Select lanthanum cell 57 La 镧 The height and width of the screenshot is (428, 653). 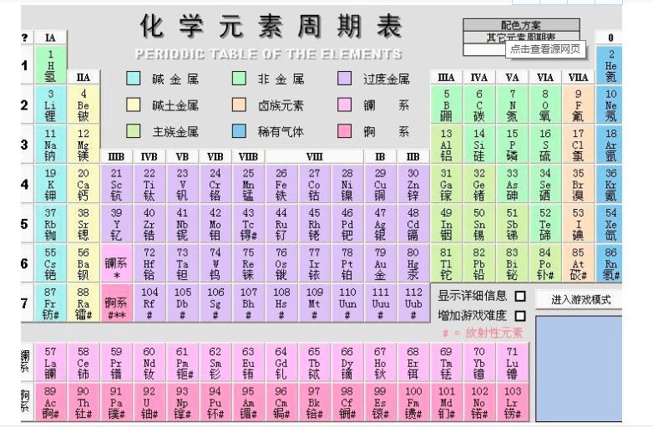[50, 363]
